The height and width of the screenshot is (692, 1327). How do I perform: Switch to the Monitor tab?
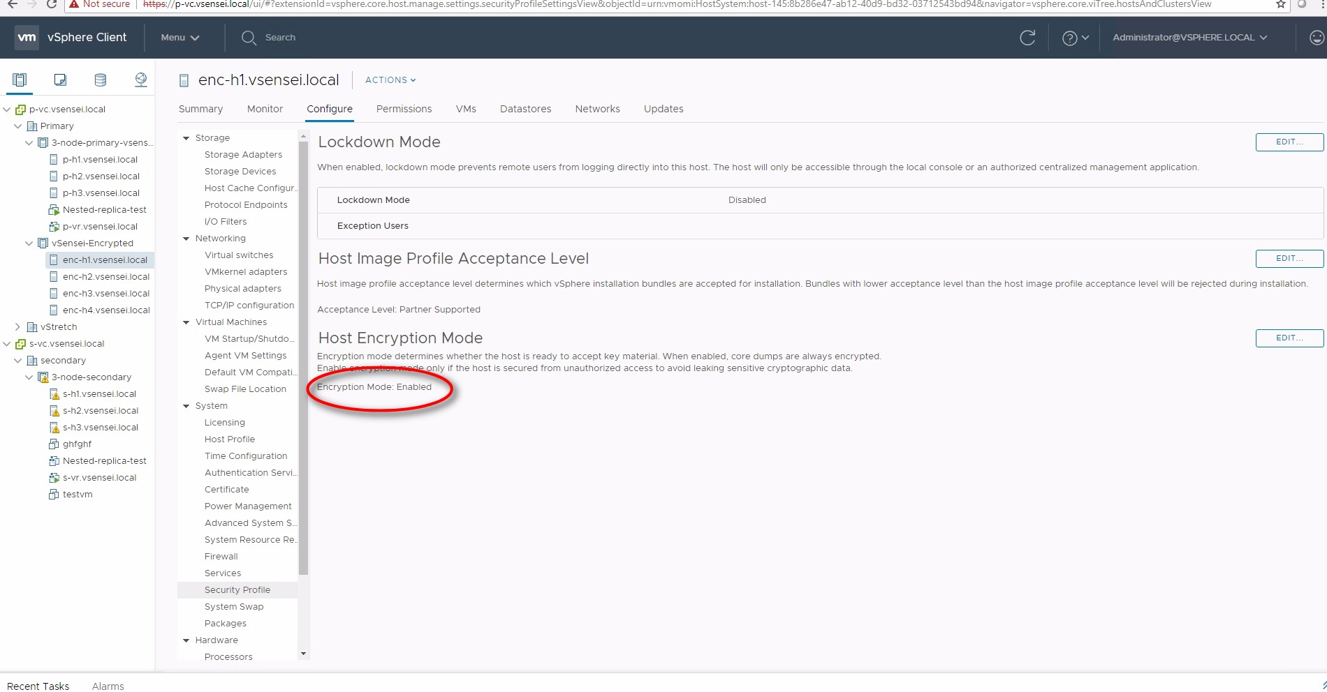[x=265, y=109]
